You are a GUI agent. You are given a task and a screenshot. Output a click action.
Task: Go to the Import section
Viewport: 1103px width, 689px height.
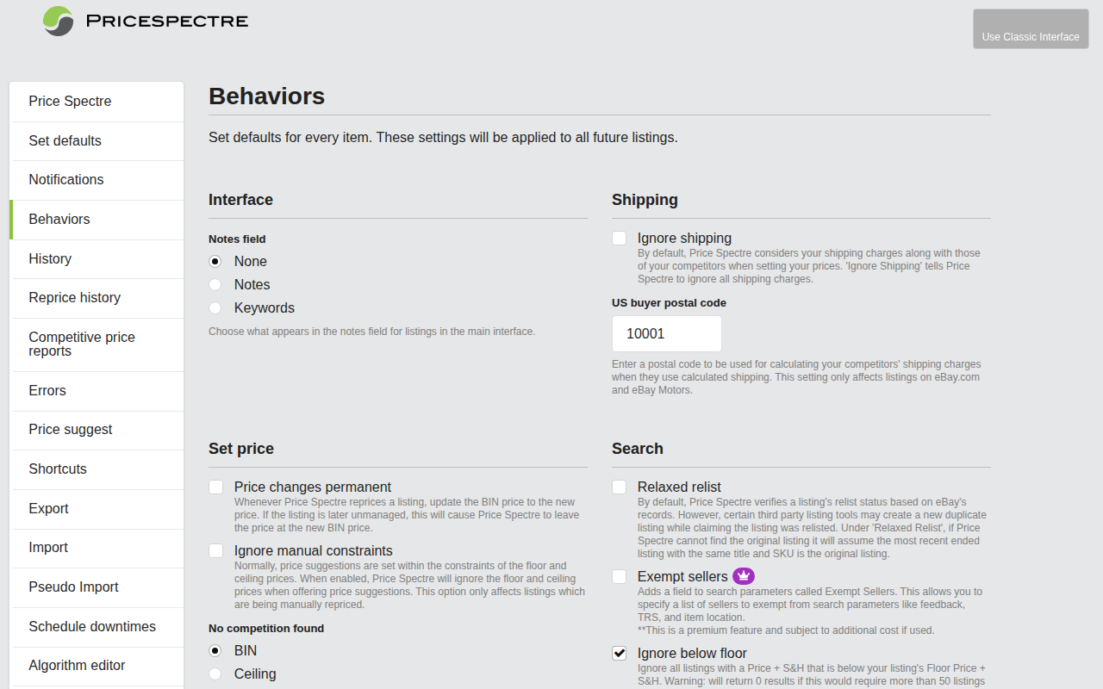(48, 547)
